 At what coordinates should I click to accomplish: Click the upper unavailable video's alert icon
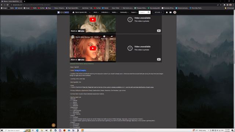tap(130, 19)
